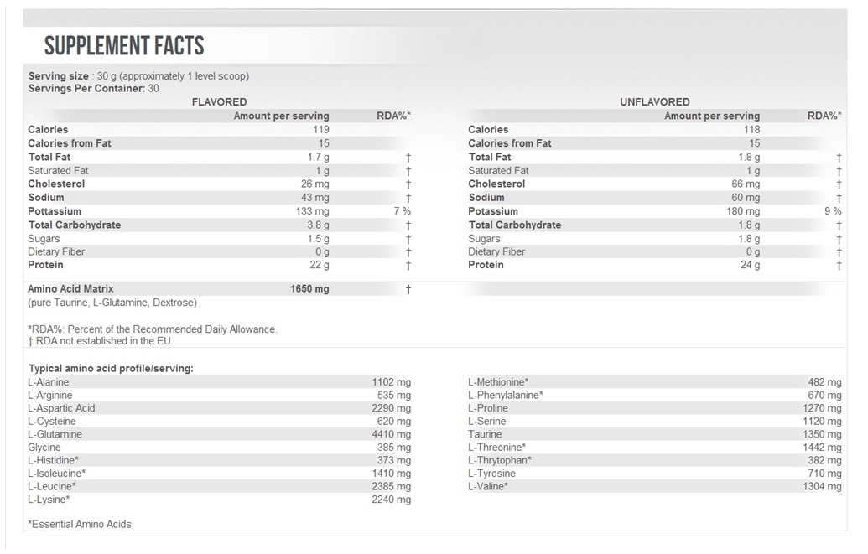Click '† RDA not established in the EU' note

[100, 341]
